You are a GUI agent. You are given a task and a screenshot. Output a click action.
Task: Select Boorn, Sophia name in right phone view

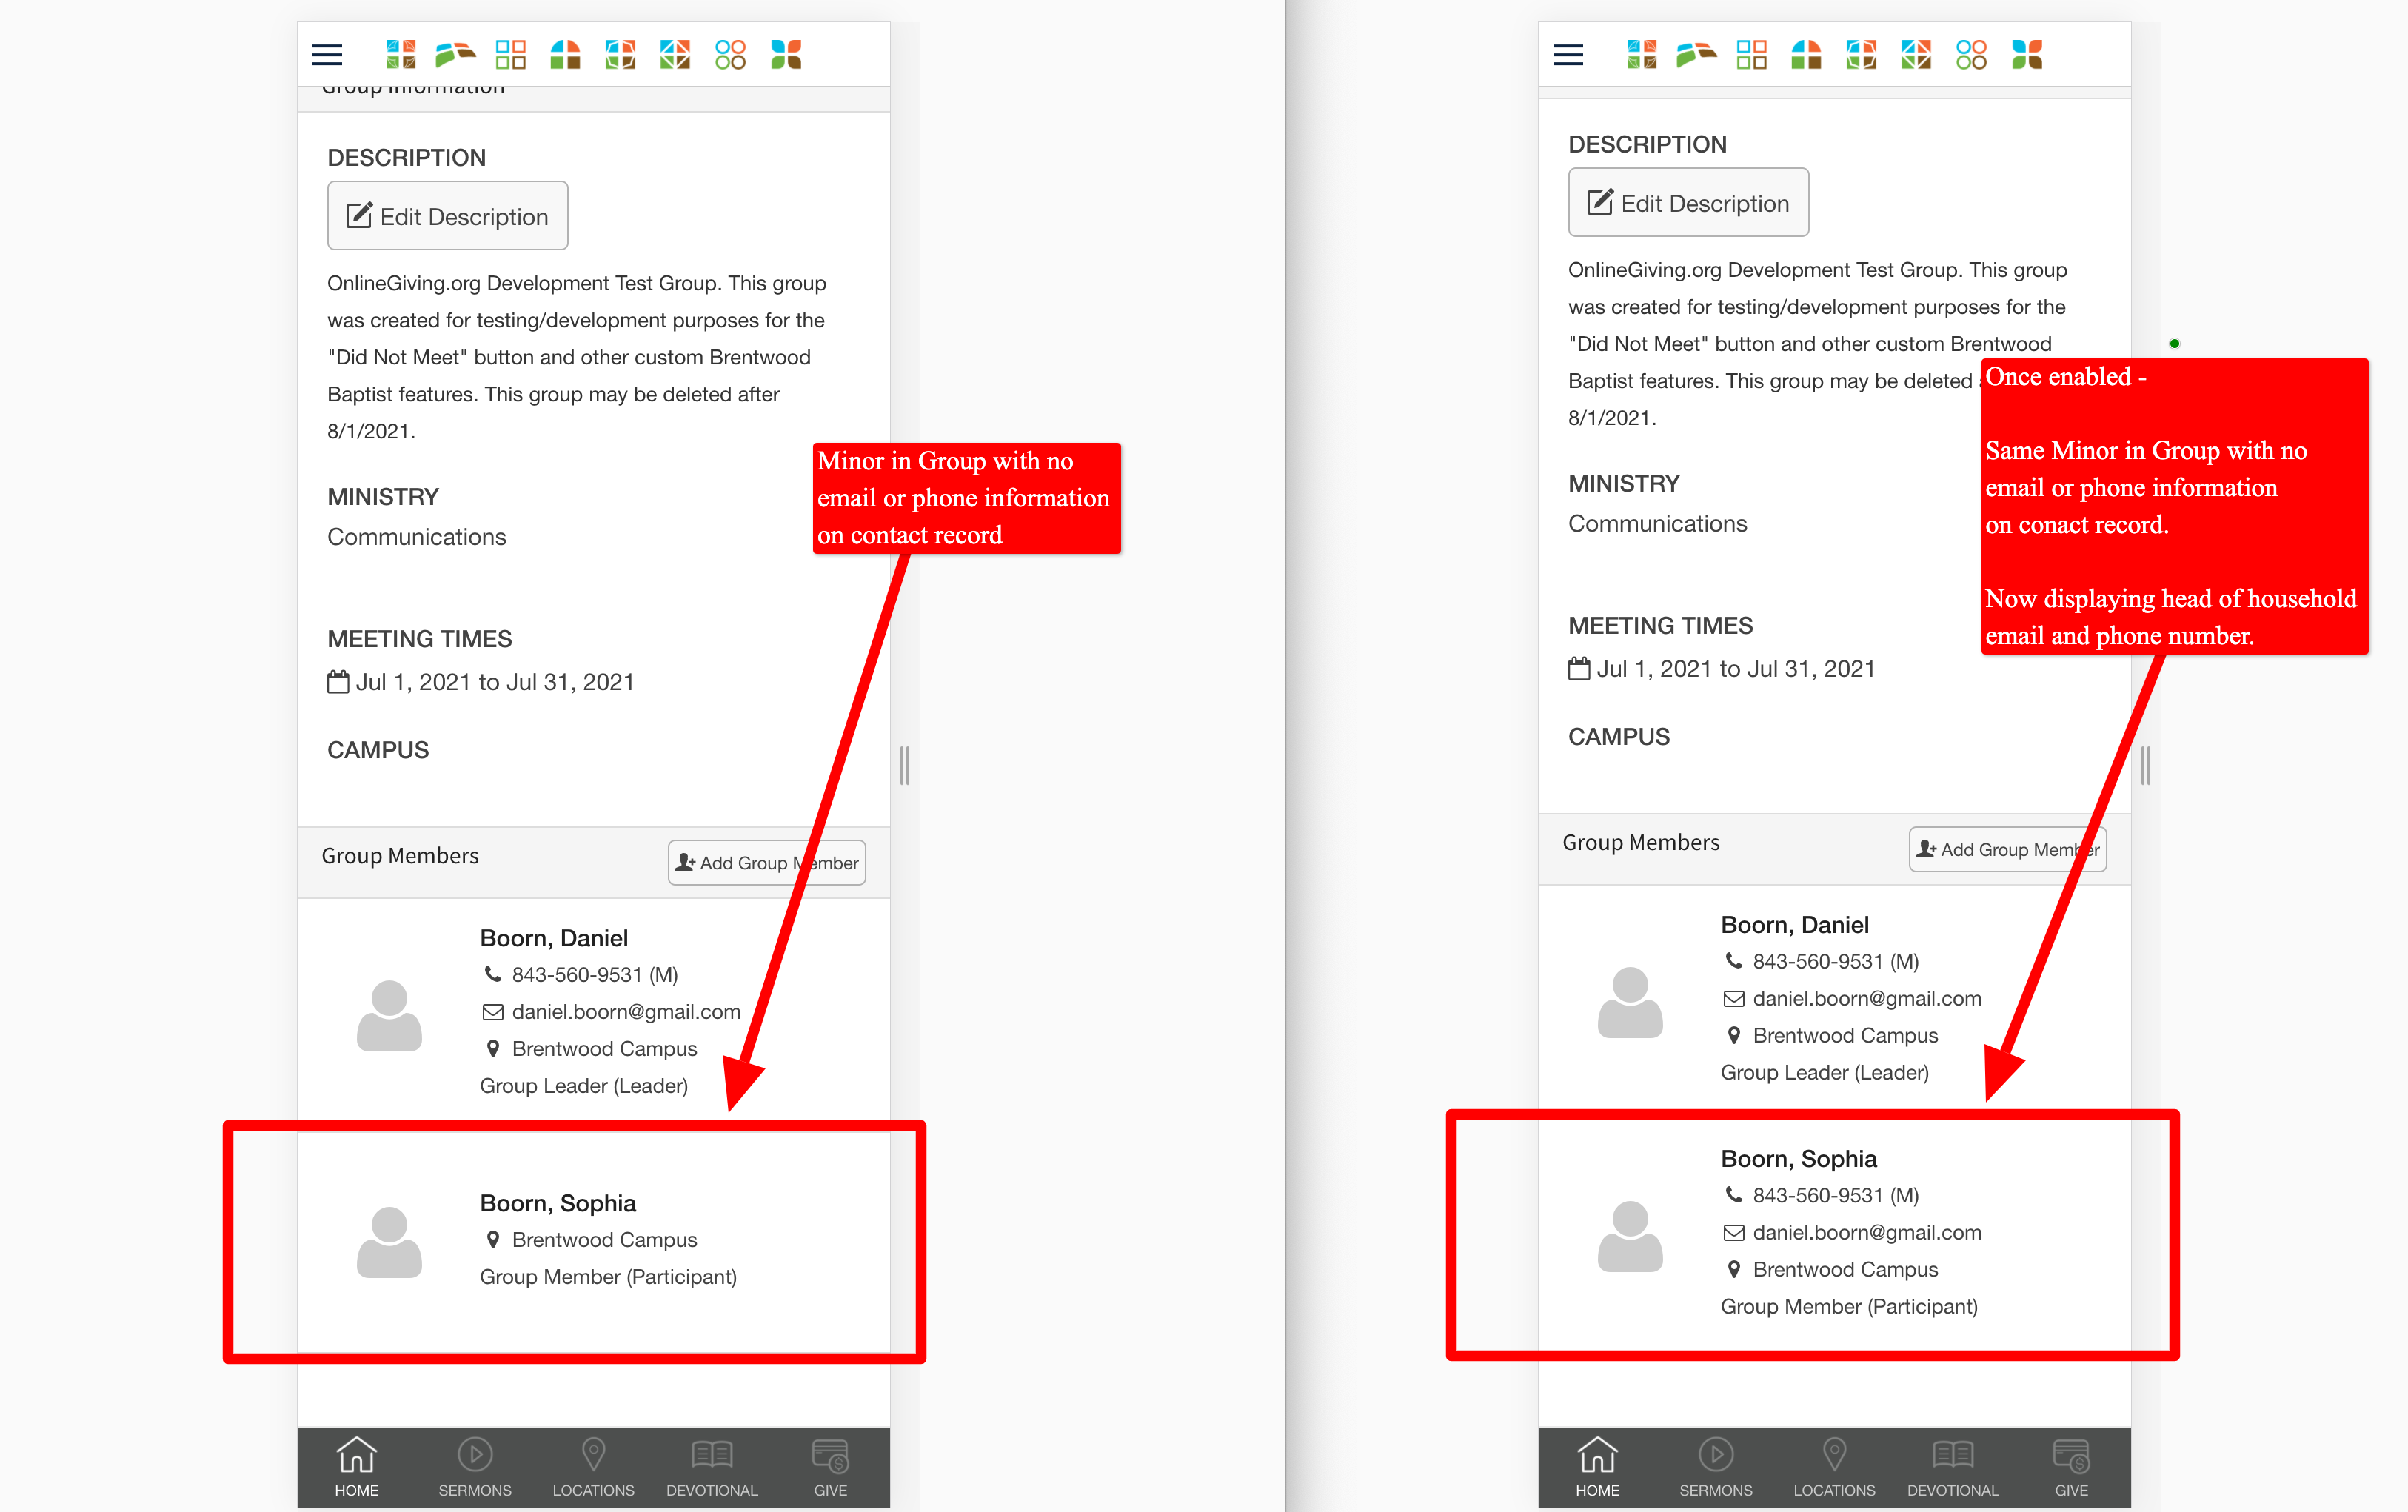click(1799, 1159)
